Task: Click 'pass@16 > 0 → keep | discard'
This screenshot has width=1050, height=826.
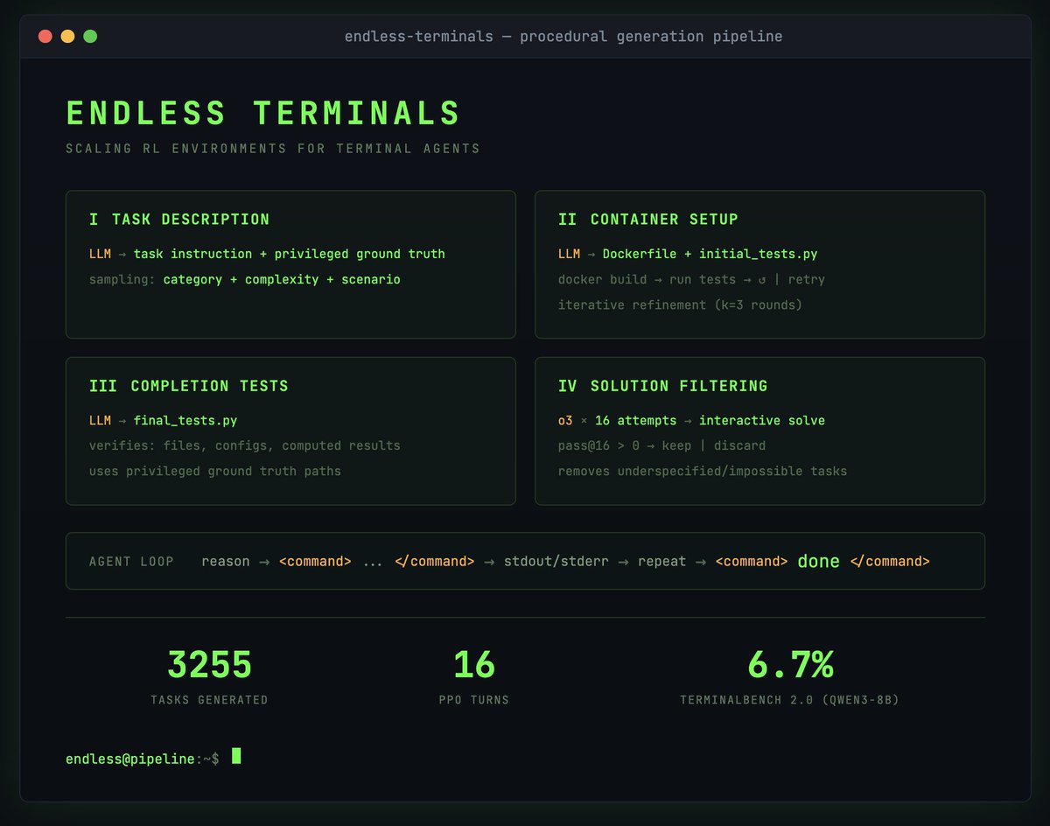Action: 661,445
